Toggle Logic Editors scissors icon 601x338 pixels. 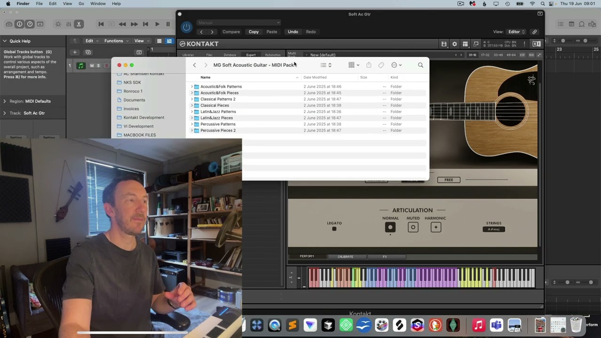click(79, 24)
